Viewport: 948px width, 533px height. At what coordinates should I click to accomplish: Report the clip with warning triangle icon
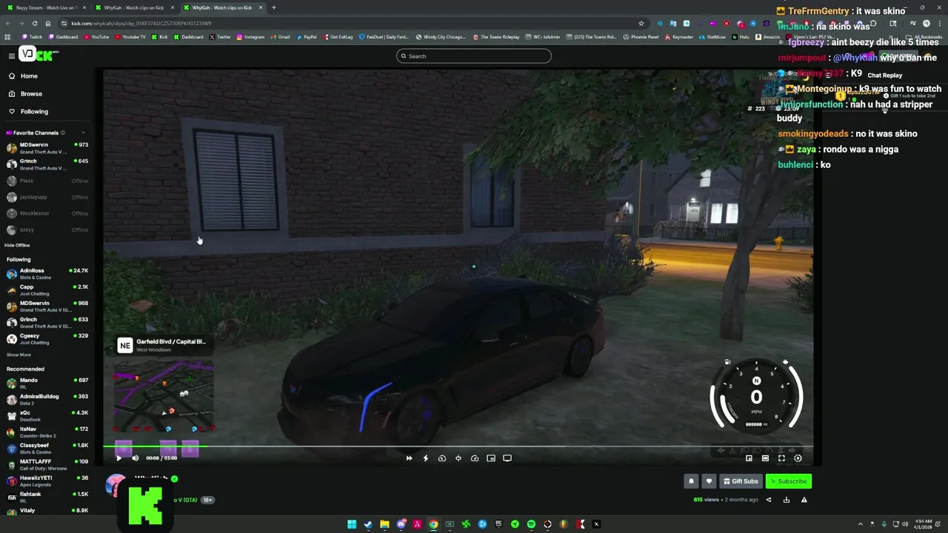coord(804,500)
